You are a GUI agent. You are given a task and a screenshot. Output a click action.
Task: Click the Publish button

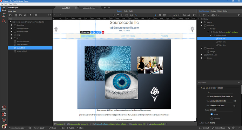tap(70, 128)
